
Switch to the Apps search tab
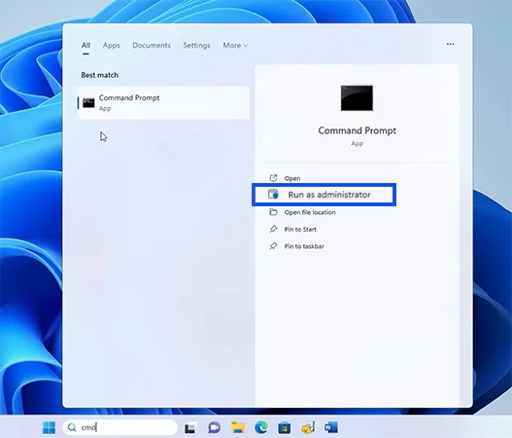[112, 46]
